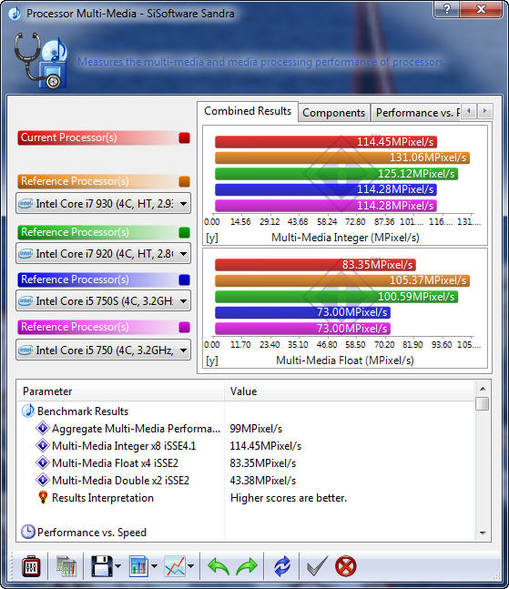The width and height of the screenshot is (509, 589).
Task: Click the results list scrollbar thumb
Action: pos(483,403)
